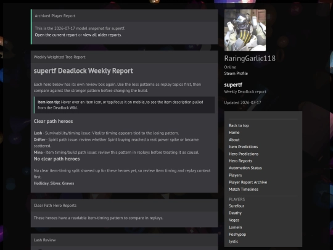
Task: Click the Online status text
Action: pyautogui.click(x=230, y=67)
